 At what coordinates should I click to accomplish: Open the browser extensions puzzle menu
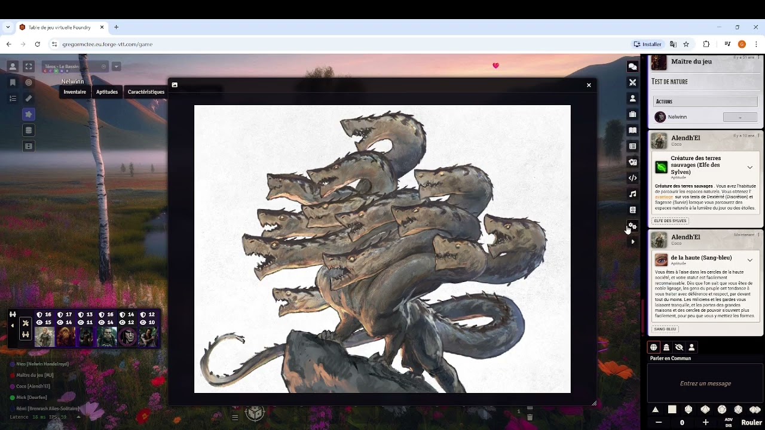click(706, 44)
